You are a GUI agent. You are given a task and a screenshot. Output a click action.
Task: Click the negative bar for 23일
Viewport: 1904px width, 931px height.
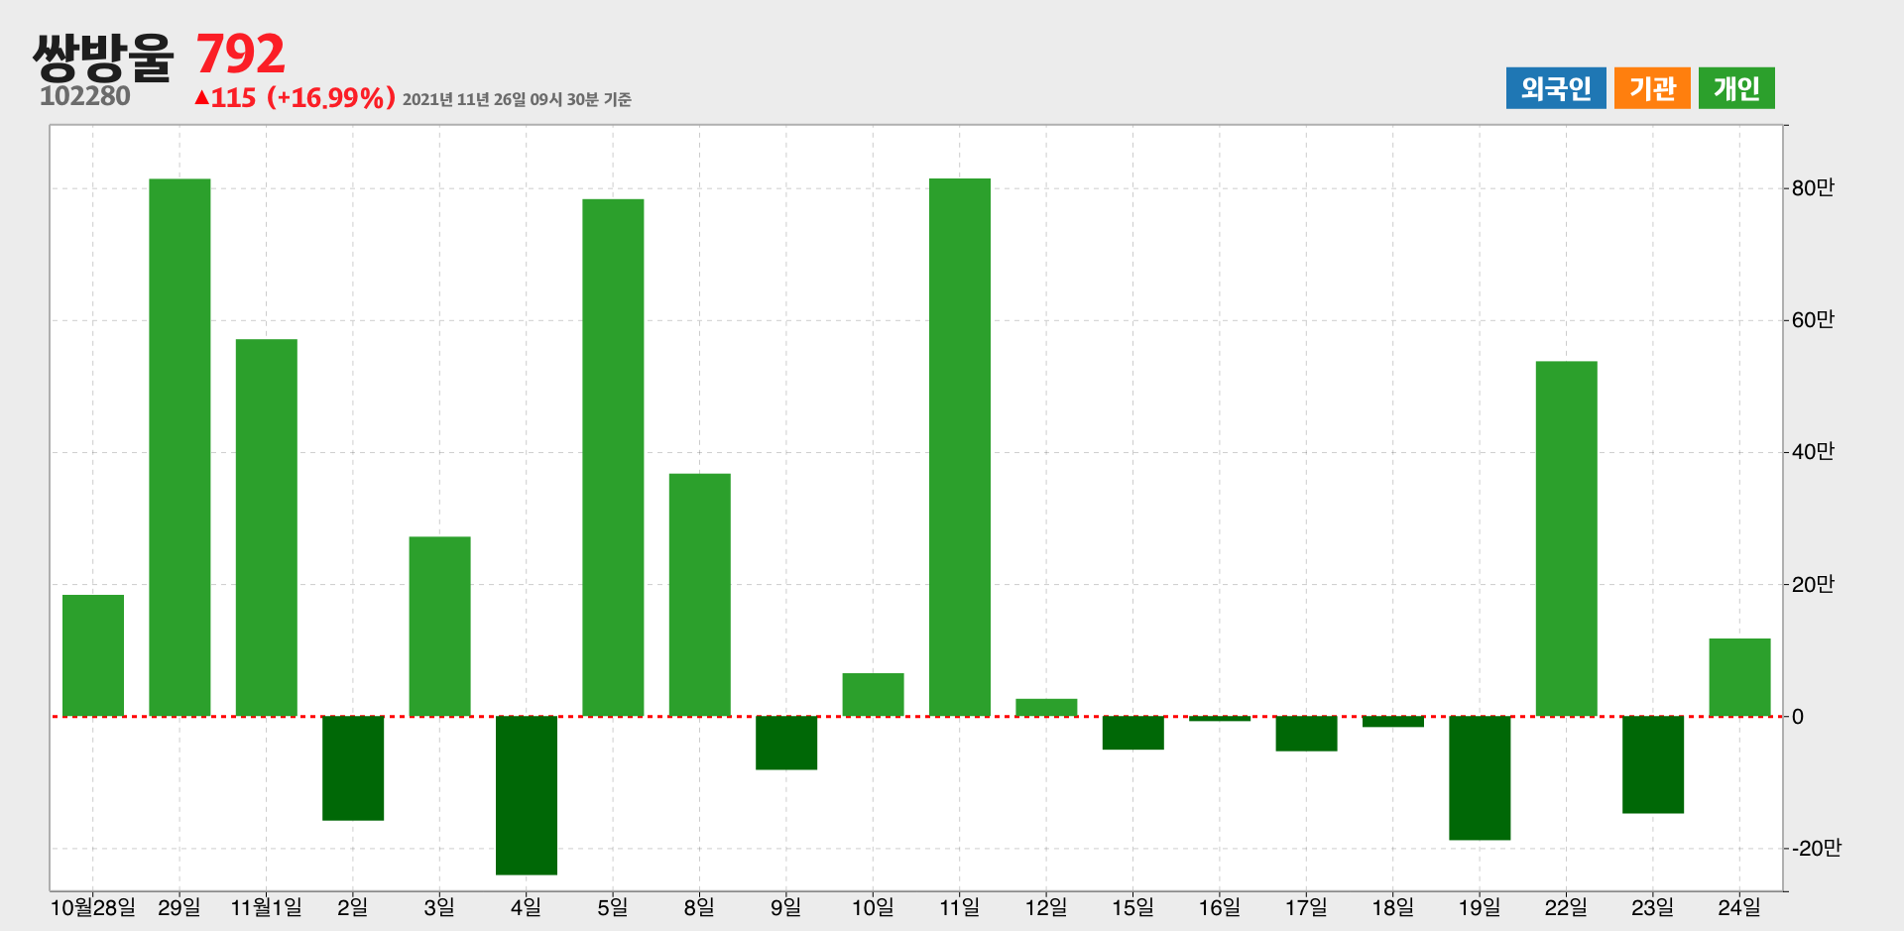coord(1653,764)
